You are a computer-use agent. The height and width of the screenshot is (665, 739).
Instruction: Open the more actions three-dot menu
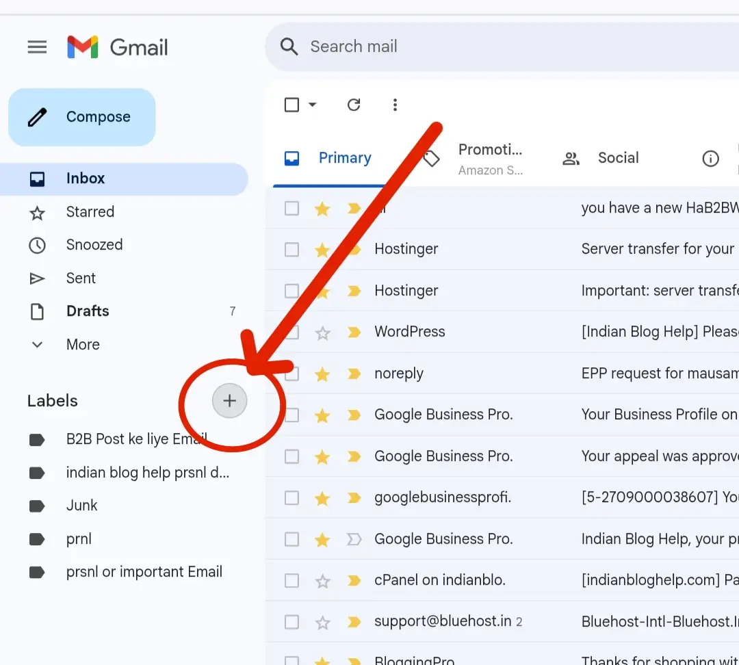point(395,105)
